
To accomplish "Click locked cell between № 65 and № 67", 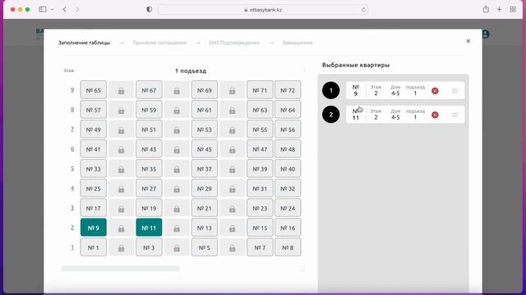I will [x=121, y=90].
